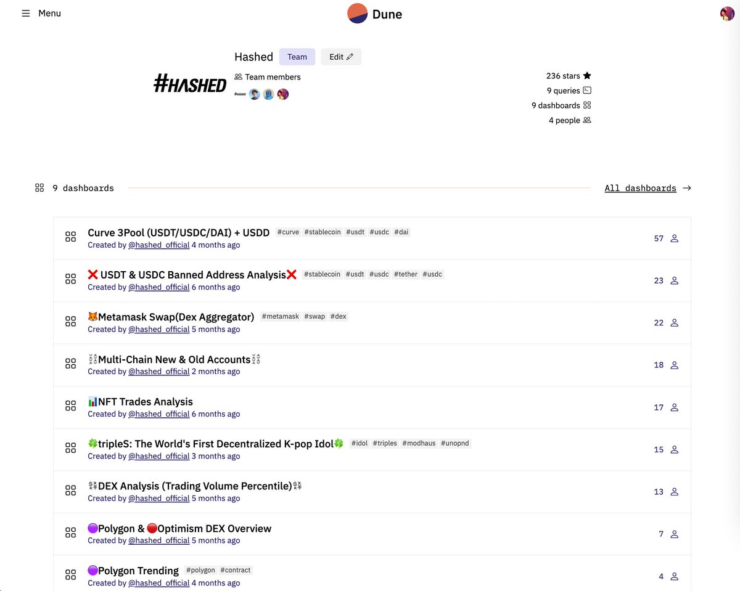Screen dimensions: 740x591
Task: Click the person icon beside 7
Action: click(x=674, y=534)
